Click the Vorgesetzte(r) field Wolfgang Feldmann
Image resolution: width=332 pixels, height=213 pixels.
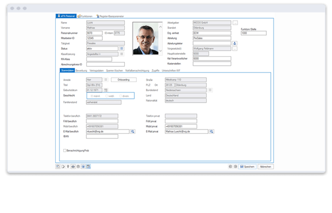click(212, 49)
